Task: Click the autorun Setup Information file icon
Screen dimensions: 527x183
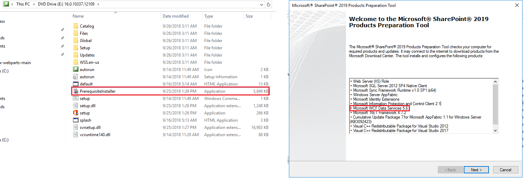Action: (76, 77)
